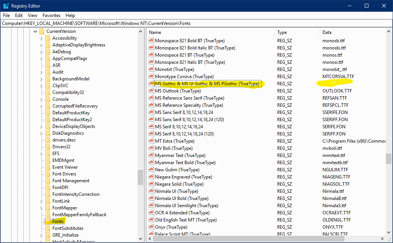Viewport: 393px width, 243px height.
Task: Click the folder icon of CurrentVersion key
Action: (x=42, y=31)
